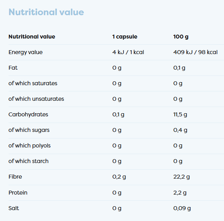Click the of which saturates label
This screenshot has width=224, height=221.
pyautogui.click(x=33, y=83)
